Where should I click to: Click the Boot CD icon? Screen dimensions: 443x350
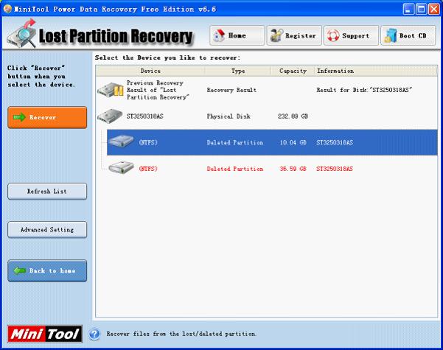click(x=390, y=35)
